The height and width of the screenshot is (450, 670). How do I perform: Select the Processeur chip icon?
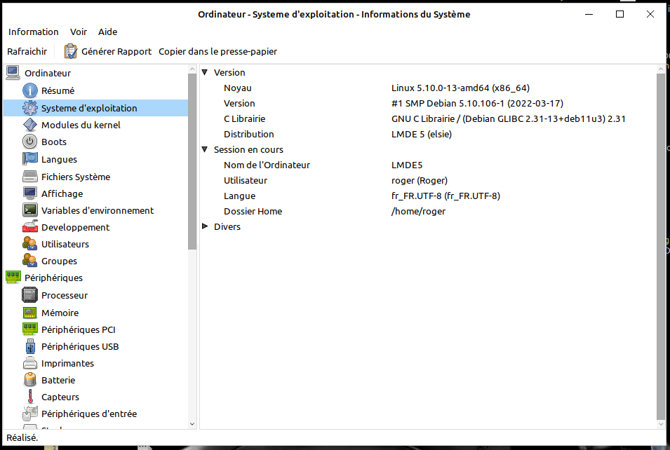(30, 296)
